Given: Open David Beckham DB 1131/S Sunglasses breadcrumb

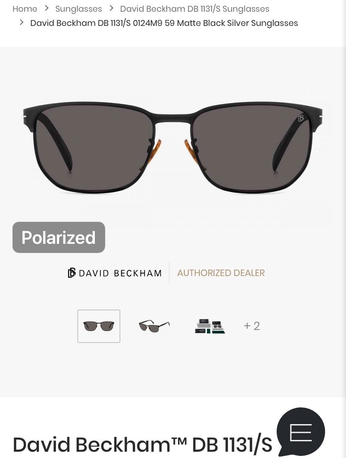Looking at the screenshot, I should coord(195,9).
